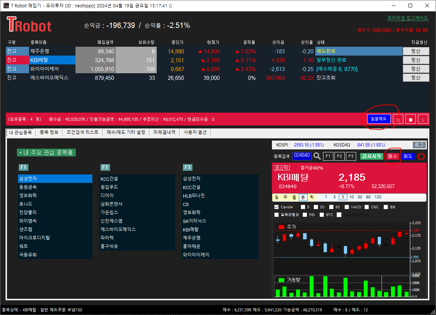Open the 종목 정보 tab

(x=49, y=132)
